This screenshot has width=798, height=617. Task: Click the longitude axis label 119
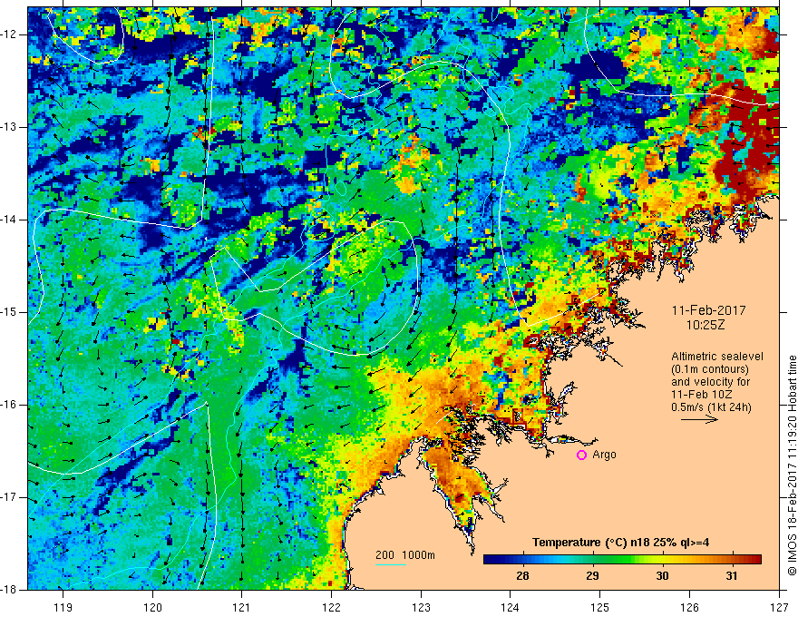(63, 607)
